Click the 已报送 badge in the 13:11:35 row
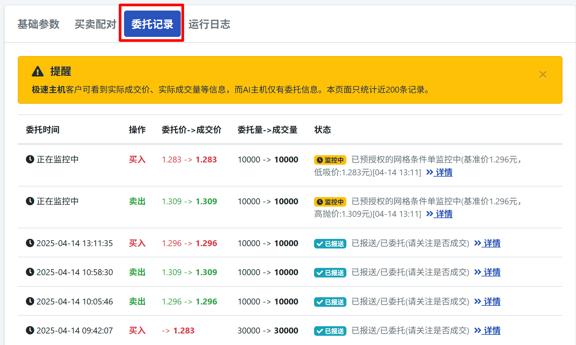Image resolution: width=576 pixels, height=345 pixels. point(330,244)
